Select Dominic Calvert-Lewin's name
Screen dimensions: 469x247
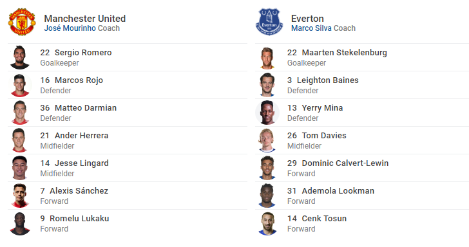coord(345,163)
